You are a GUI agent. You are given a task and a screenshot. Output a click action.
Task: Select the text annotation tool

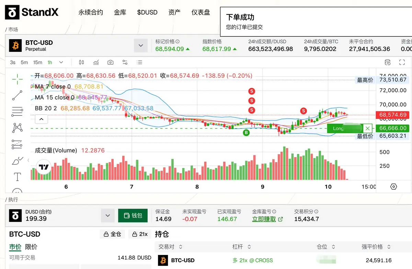tap(18, 177)
